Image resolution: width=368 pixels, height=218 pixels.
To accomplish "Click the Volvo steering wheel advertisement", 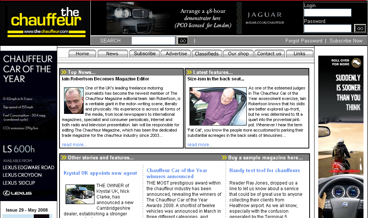I will (x=341, y=137).
